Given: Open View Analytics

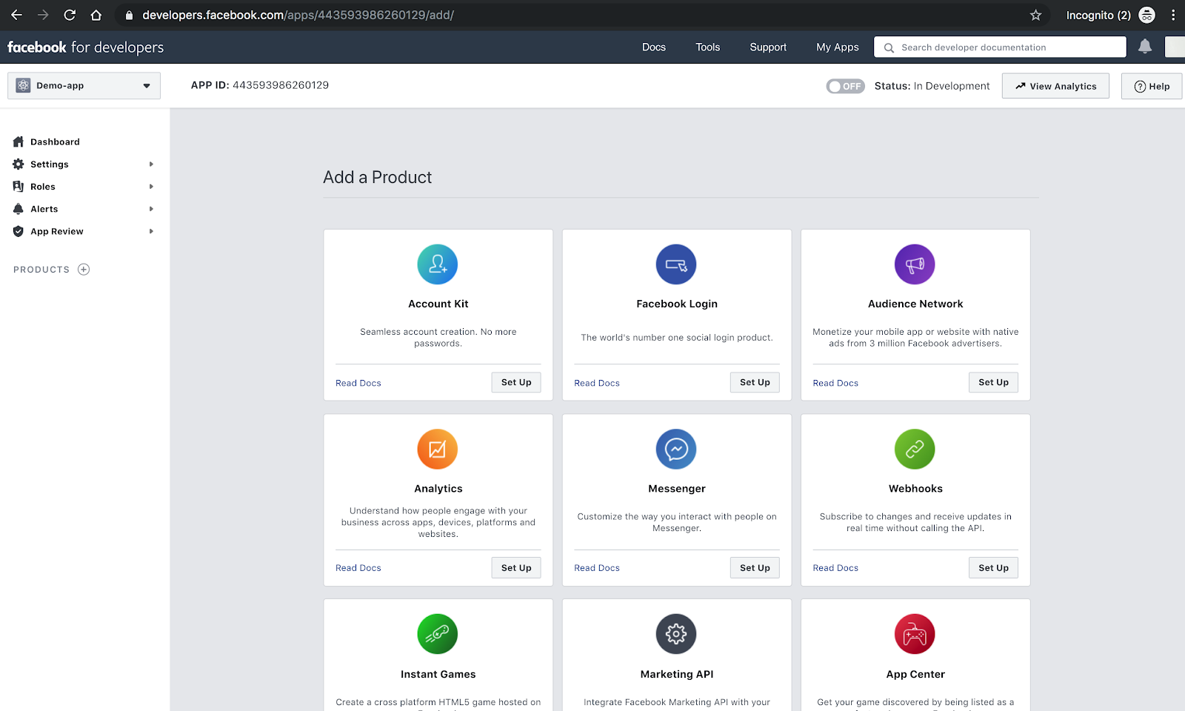Looking at the screenshot, I should (1055, 86).
